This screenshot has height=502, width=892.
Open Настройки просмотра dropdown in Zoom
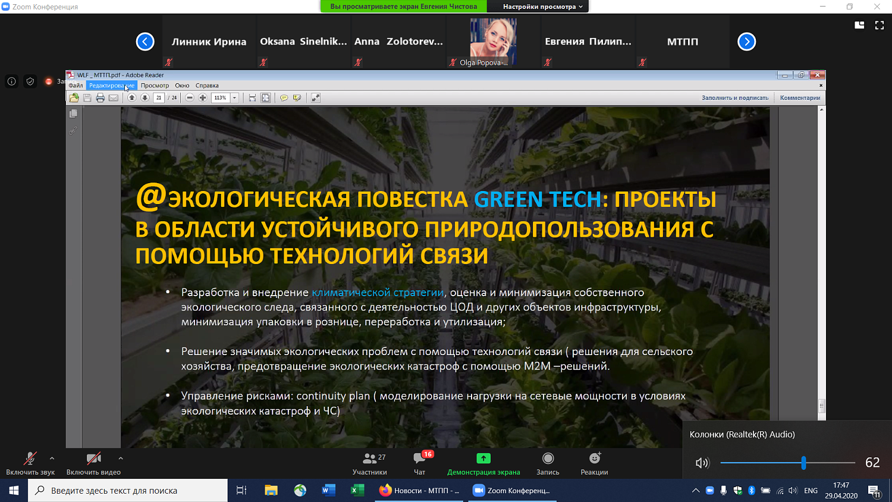(x=542, y=7)
